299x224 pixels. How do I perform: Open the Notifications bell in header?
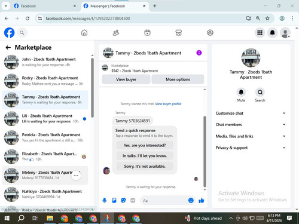click(x=273, y=33)
